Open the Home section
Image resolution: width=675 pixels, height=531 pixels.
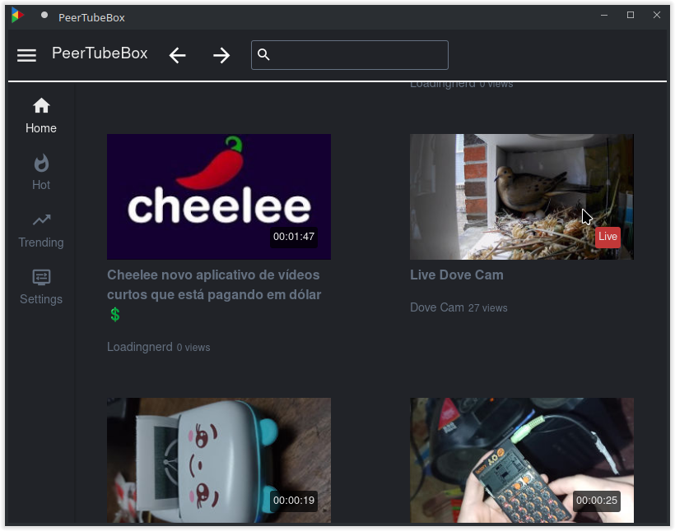coord(41,116)
